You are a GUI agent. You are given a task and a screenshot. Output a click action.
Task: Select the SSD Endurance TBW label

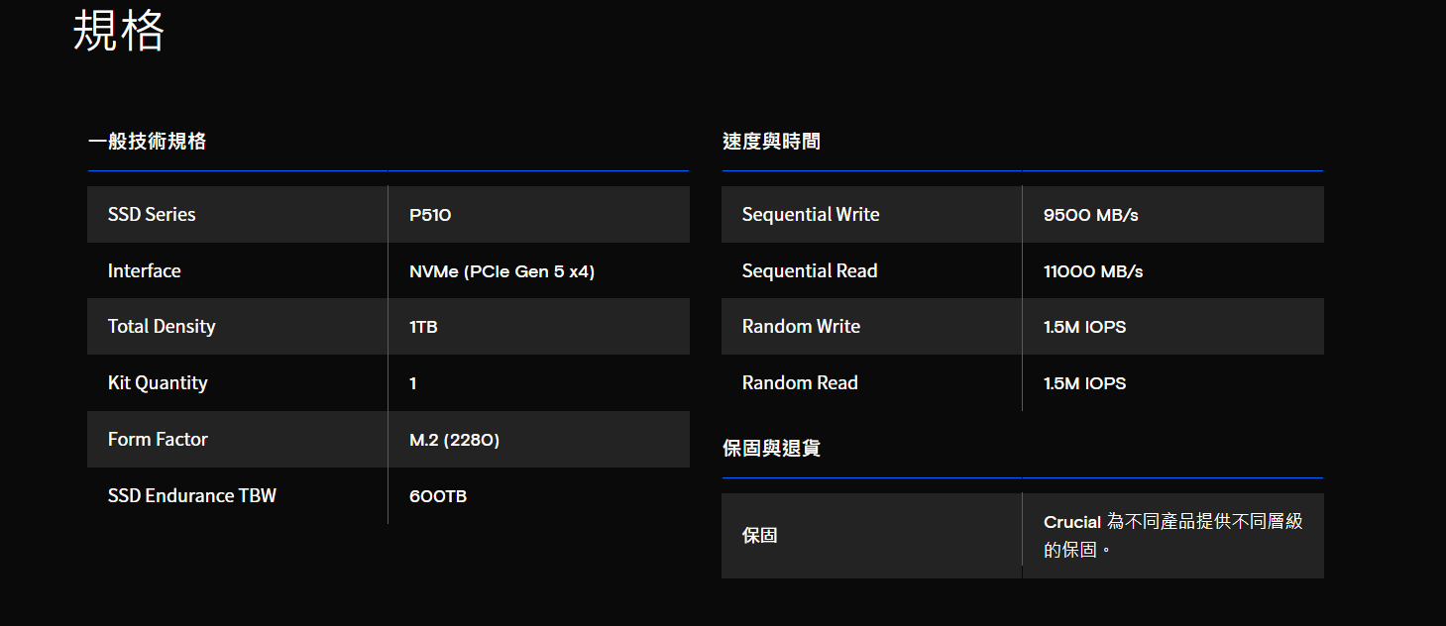coord(192,496)
